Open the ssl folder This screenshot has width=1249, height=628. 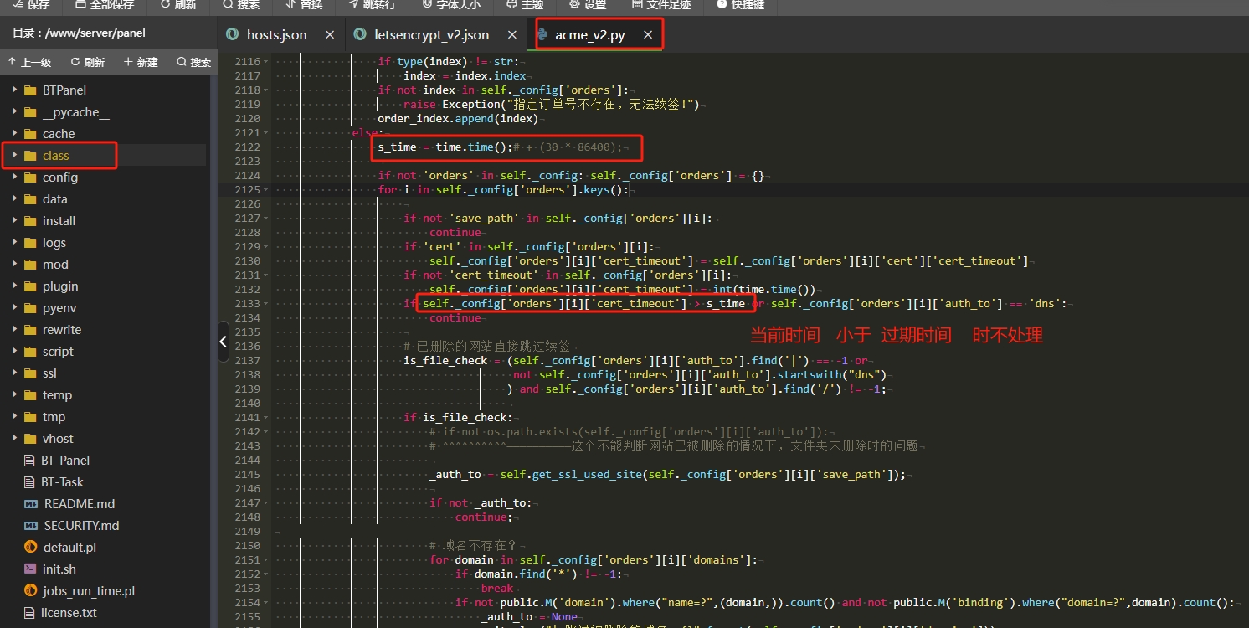[x=49, y=373]
